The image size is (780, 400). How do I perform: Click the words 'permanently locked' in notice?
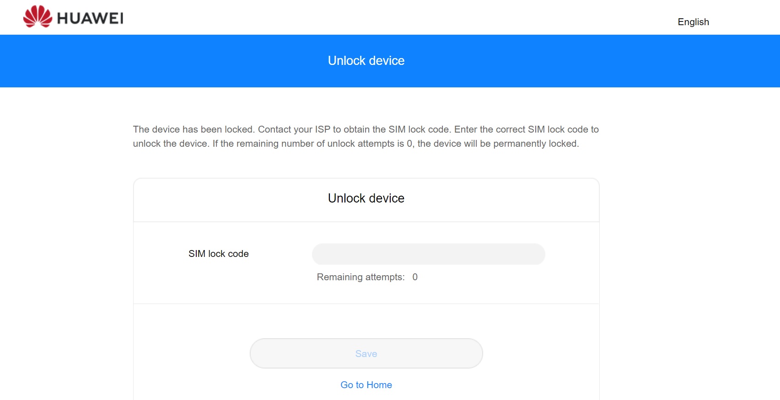[535, 144]
